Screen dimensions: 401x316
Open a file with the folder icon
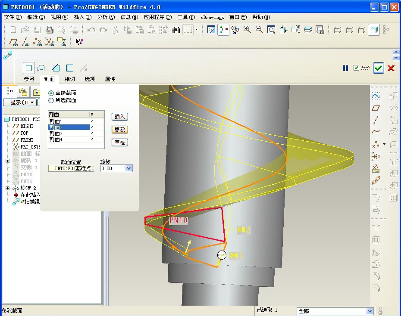[x=25, y=30]
